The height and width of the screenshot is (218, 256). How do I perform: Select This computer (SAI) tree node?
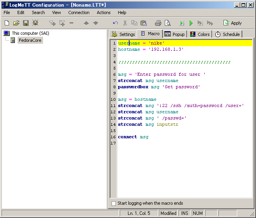[31, 33]
